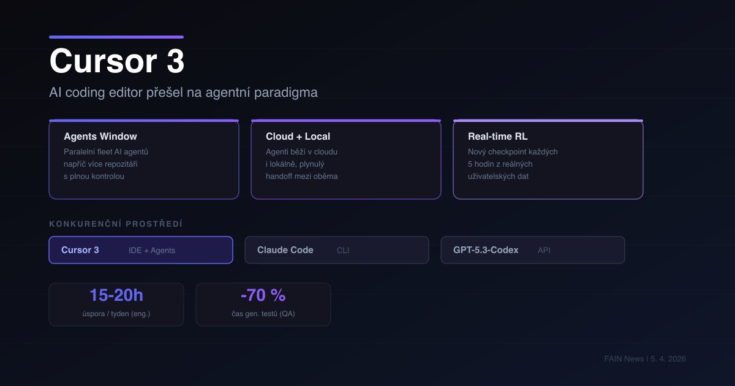Open the -70 % QA stat card
Screen dimensions: 735x386
263,304
